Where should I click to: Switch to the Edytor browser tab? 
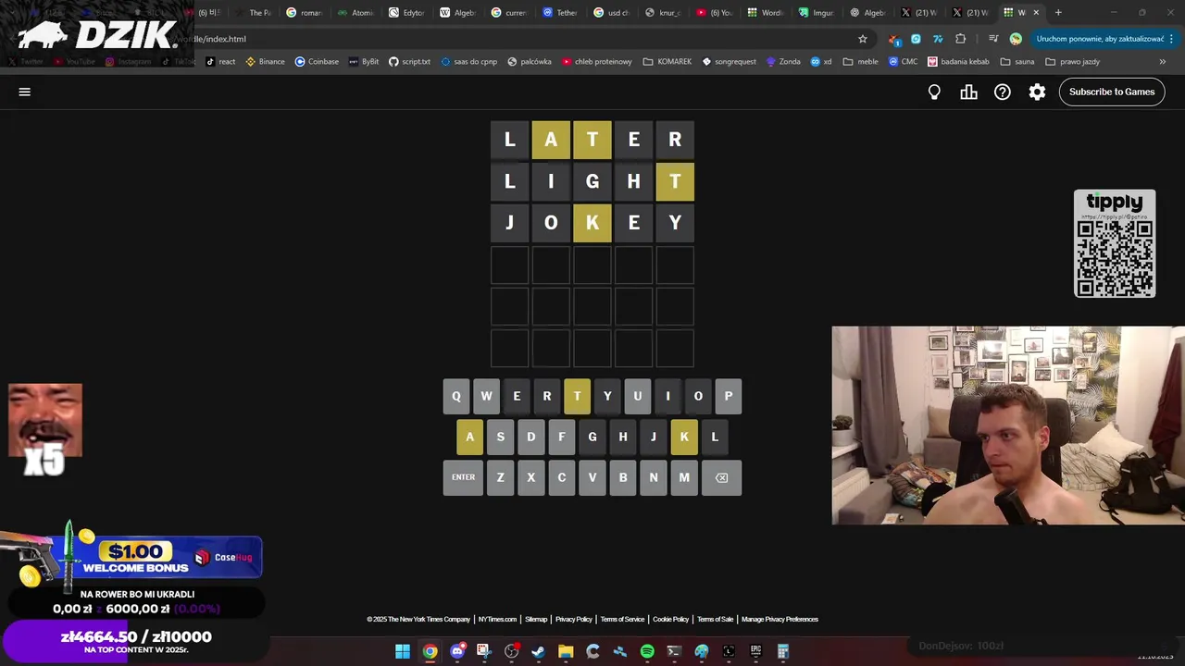pos(406,12)
